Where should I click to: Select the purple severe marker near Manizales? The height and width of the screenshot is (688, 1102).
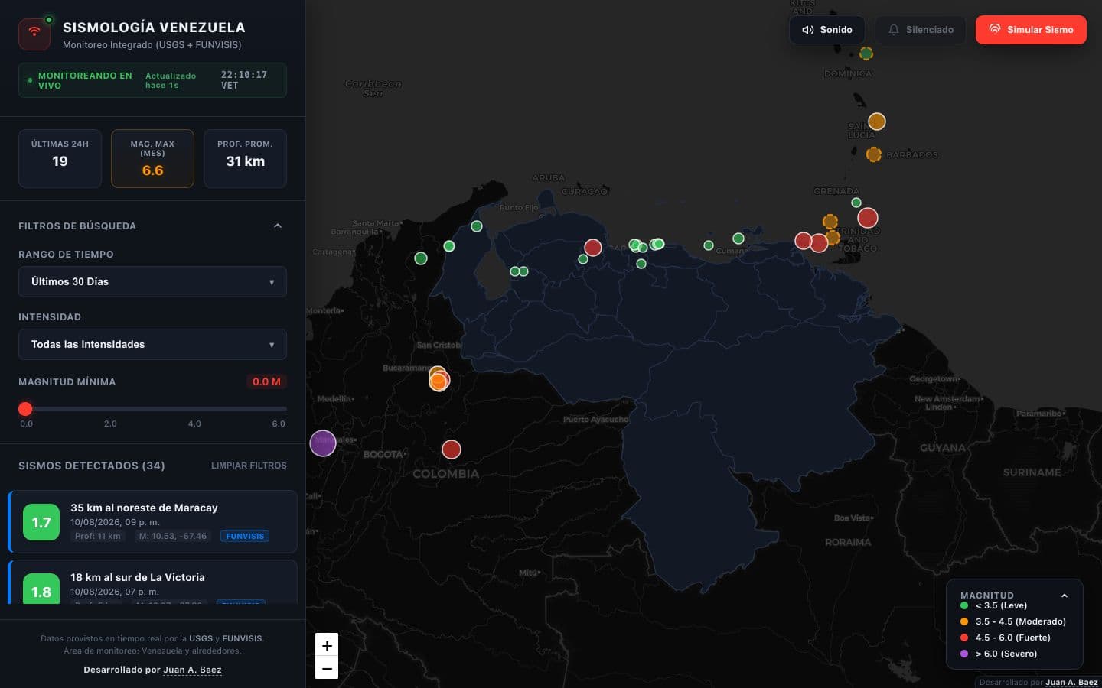tap(323, 443)
